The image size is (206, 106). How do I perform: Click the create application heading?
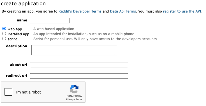23,4
